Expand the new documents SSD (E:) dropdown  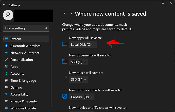coord(78,62)
